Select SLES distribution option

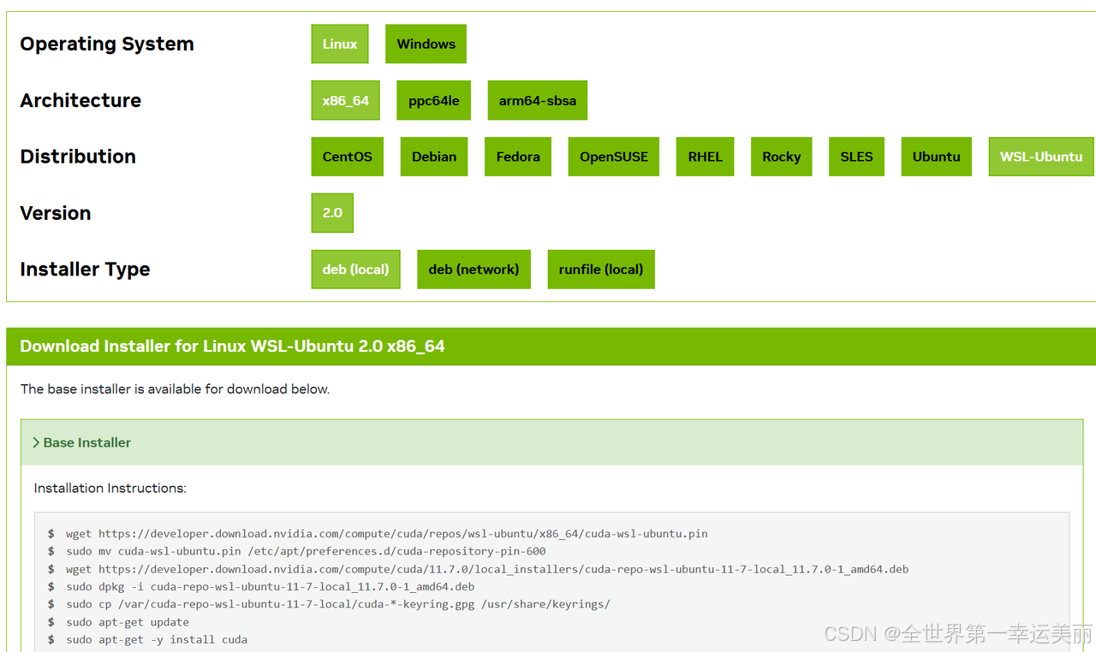pos(856,157)
